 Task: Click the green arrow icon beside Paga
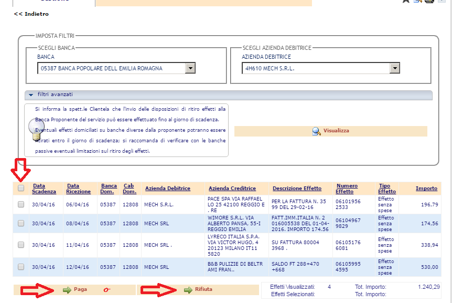click(67, 289)
